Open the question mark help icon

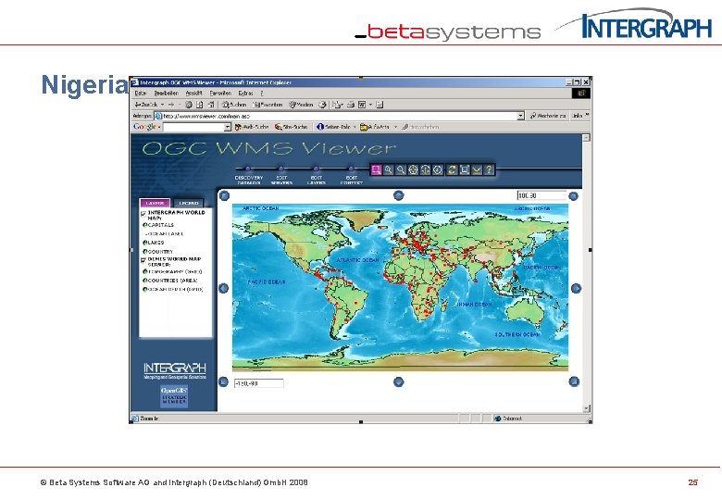pos(489,169)
